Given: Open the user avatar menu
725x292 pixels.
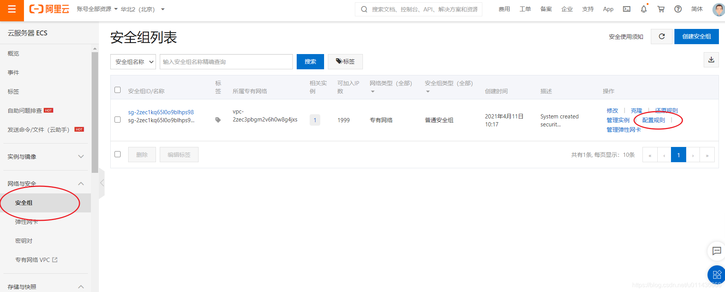Looking at the screenshot, I should pos(718,9).
